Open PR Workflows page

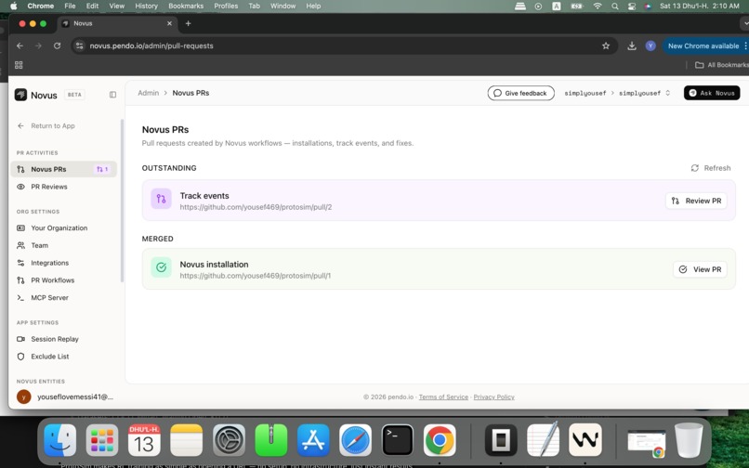click(63, 280)
